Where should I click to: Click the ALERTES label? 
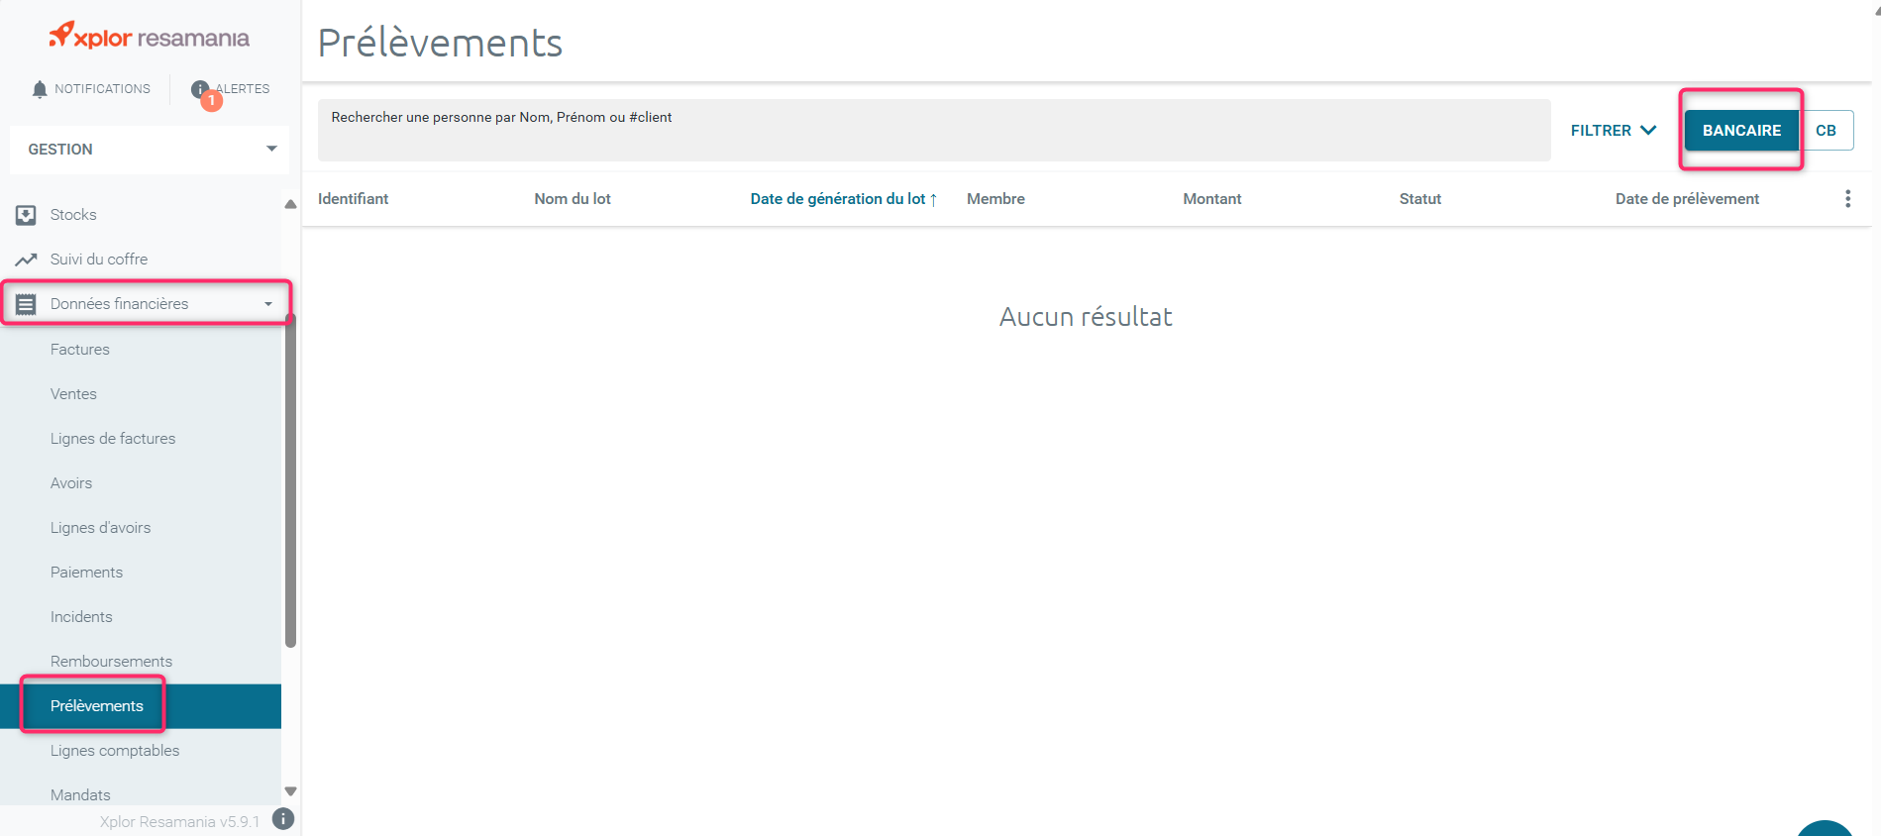(x=243, y=89)
